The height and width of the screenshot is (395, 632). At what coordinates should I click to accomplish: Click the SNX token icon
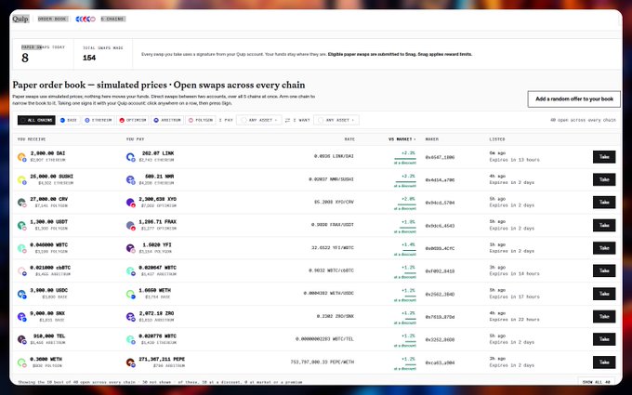pyautogui.click(x=21, y=317)
